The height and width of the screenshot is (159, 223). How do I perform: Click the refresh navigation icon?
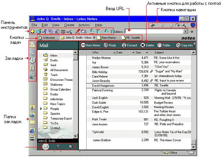click(178, 25)
